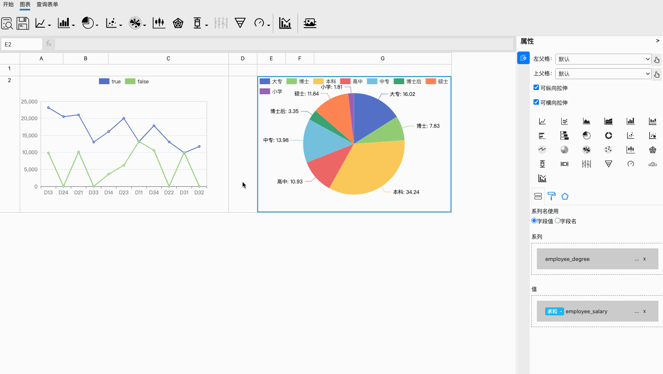The width and height of the screenshot is (663, 374).
Task: Choose donut ring chart type in properties panel
Action: click(609, 136)
